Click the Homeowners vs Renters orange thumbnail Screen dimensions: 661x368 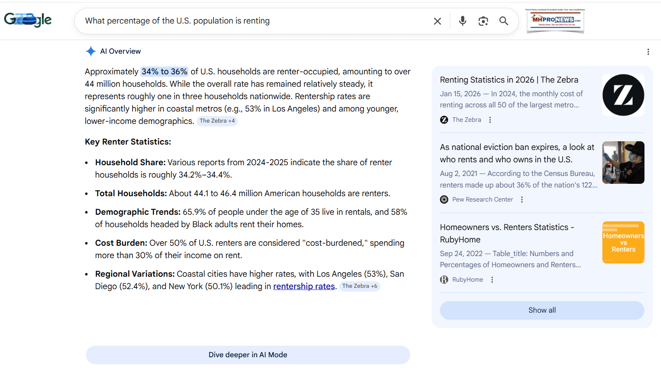(x=623, y=242)
